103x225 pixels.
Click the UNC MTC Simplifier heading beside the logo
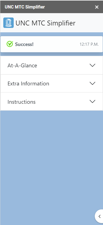(x=45, y=23)
